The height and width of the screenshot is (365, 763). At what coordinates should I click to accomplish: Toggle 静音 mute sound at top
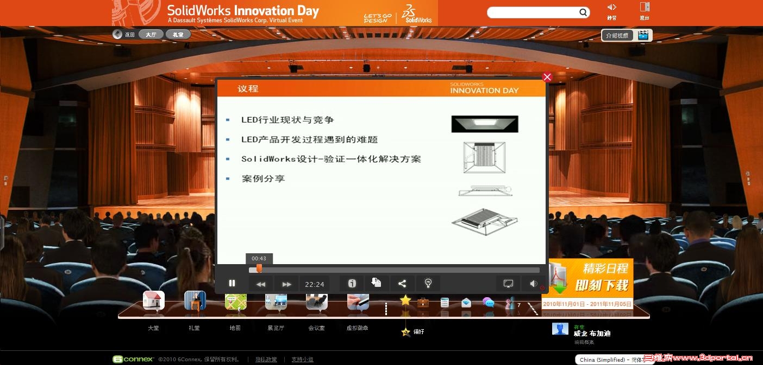point(612,11)
